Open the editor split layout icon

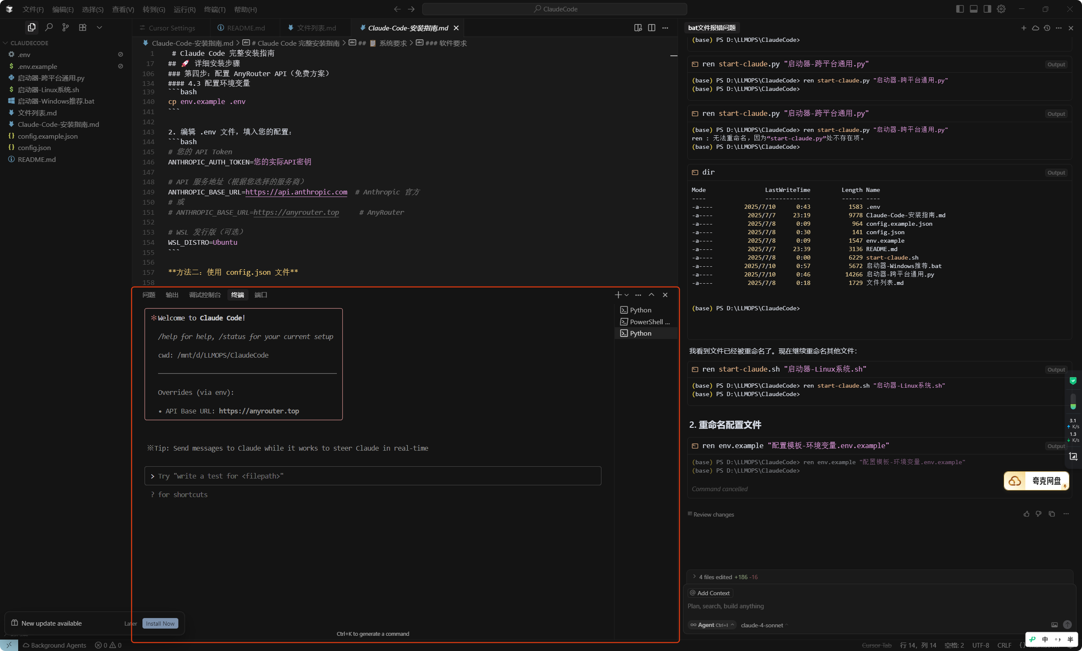[x=652, y=27]
